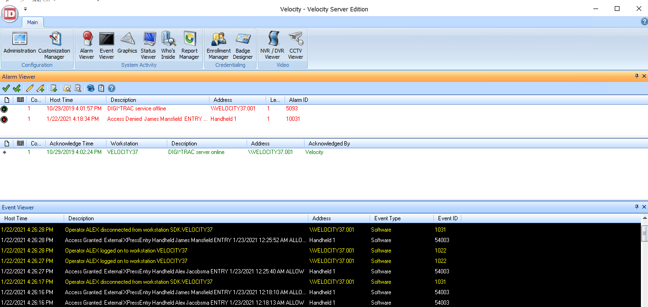
Task: Select the Access Denied James Mansfield alarm
Action: (x=157, y=119)
